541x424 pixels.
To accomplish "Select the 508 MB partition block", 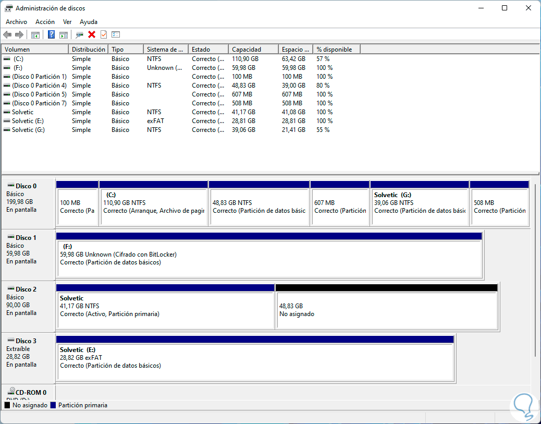I will 499,204.
